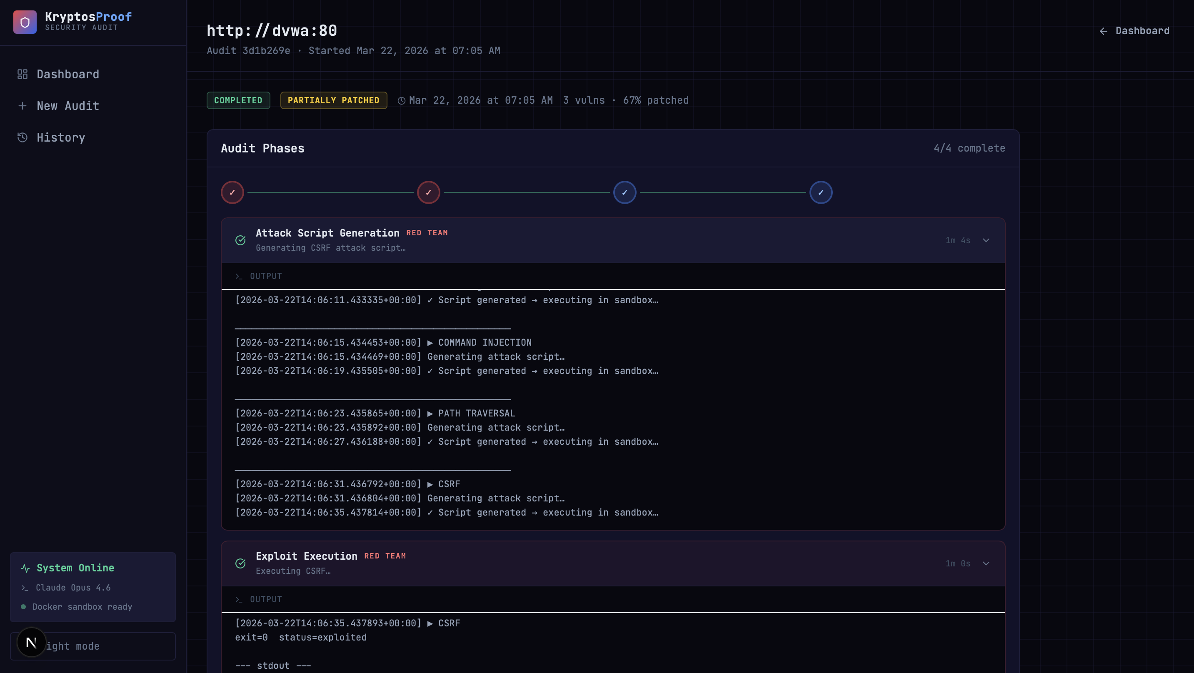Viewport: 1194px width, 673px height.
Task: Click the Dashboard grid icon in sidebar
Action: point(22,74)
